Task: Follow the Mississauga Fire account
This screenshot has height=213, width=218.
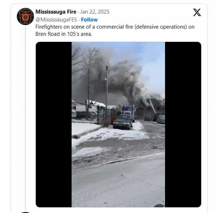Action: [89, 20]
